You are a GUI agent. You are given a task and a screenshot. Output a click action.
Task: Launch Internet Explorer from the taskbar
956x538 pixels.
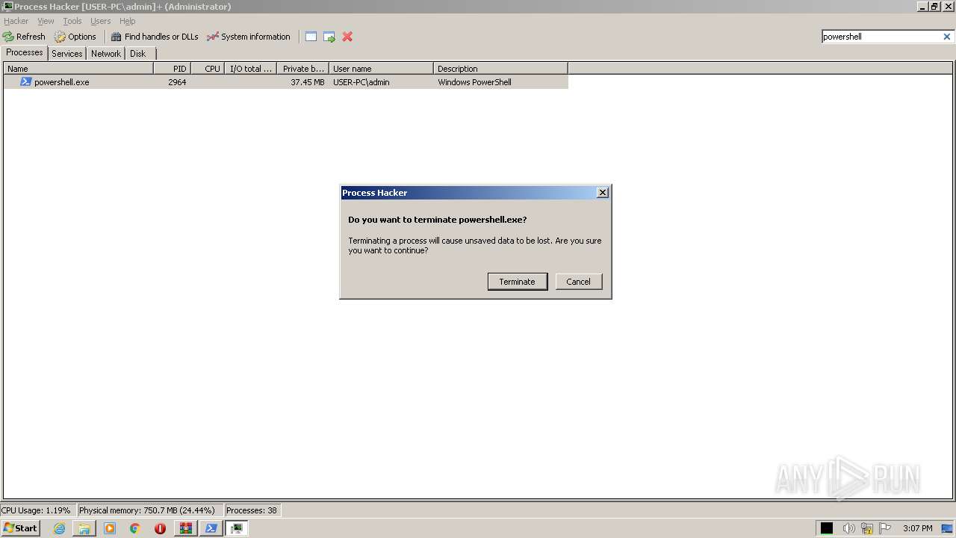[x=60, y=528]
